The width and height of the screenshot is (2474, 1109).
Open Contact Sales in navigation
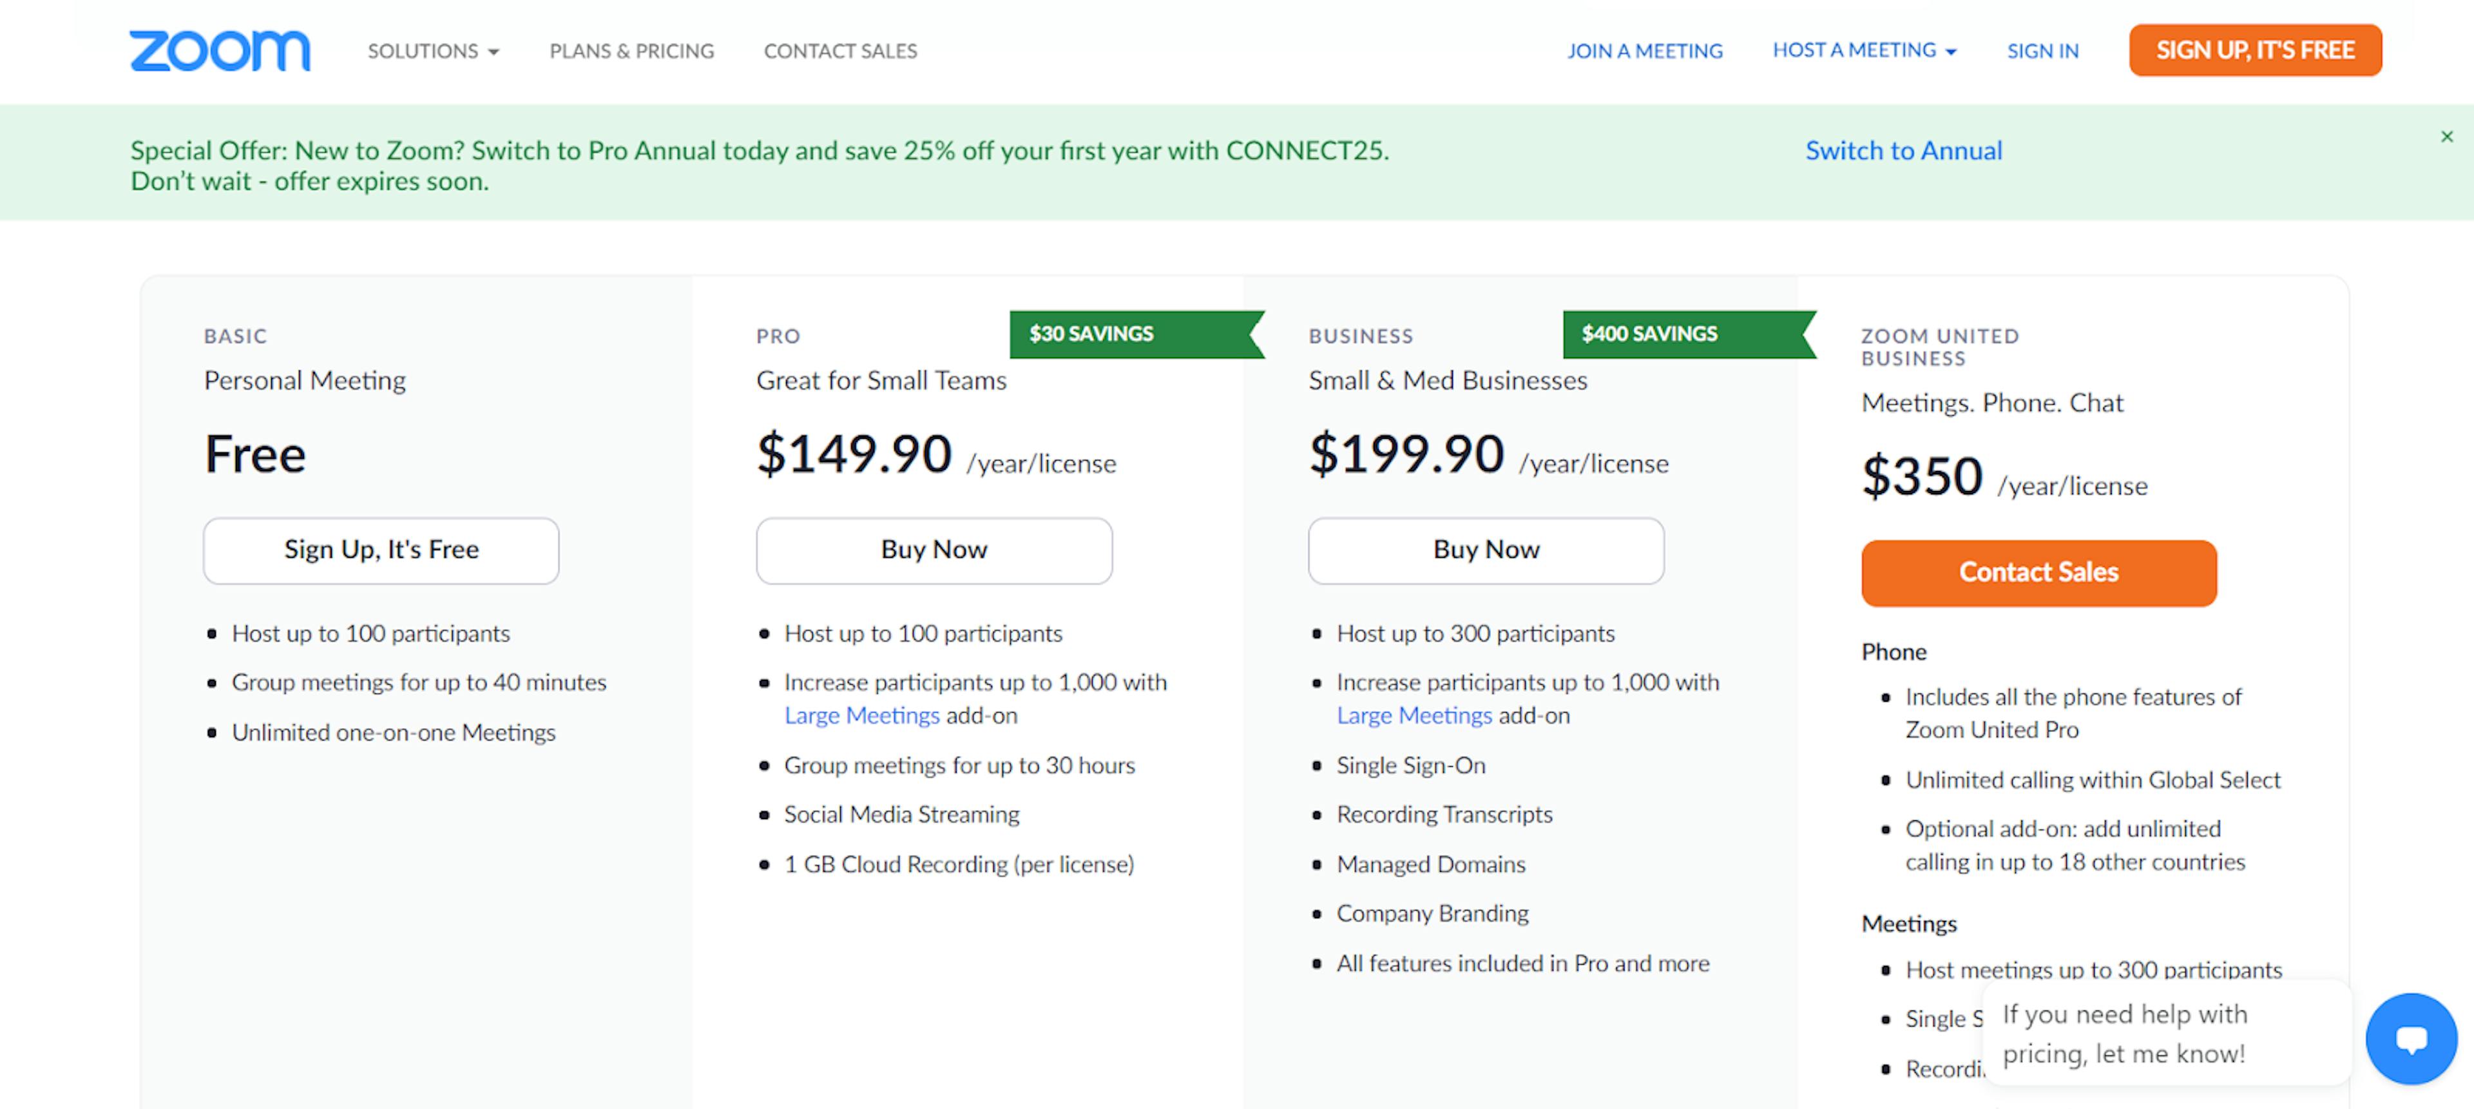(x=840, y=51)
